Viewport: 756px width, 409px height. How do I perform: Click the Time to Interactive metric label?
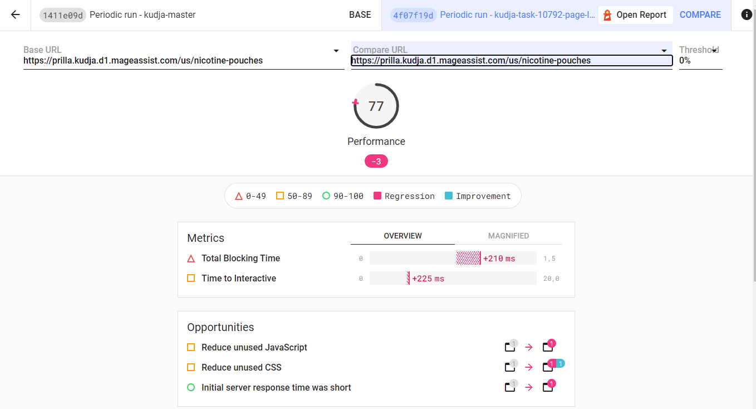239,278
